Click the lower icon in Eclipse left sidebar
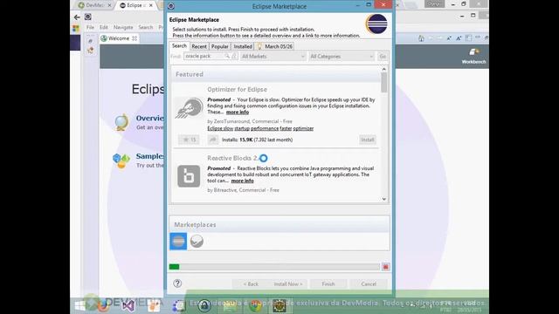 (90, 51)
